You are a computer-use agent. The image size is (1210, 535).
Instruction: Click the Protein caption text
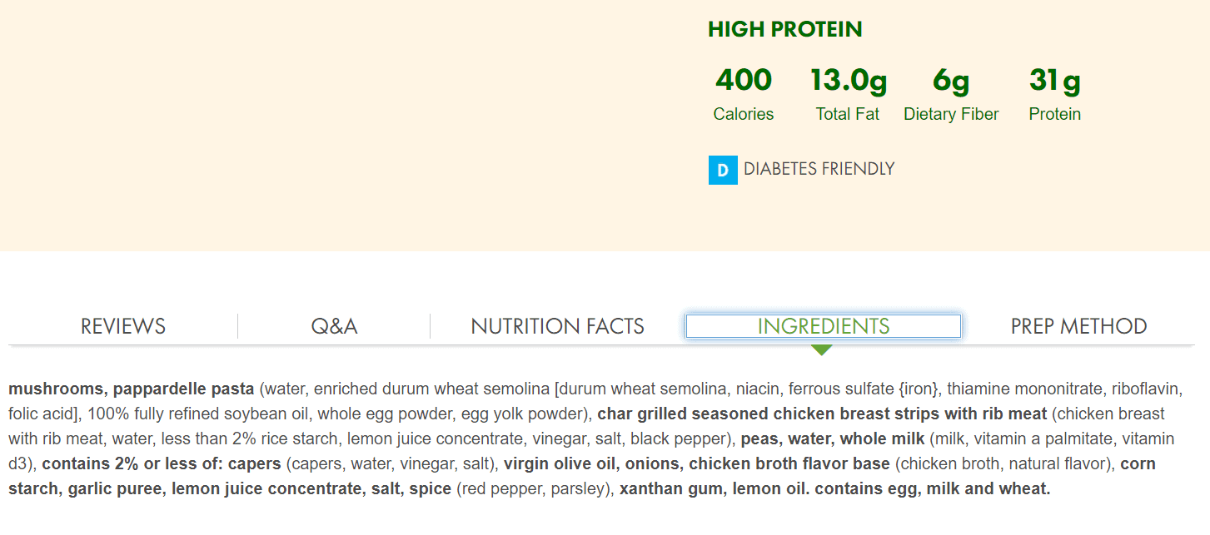pyautogui.click(x=1054, y=114)
